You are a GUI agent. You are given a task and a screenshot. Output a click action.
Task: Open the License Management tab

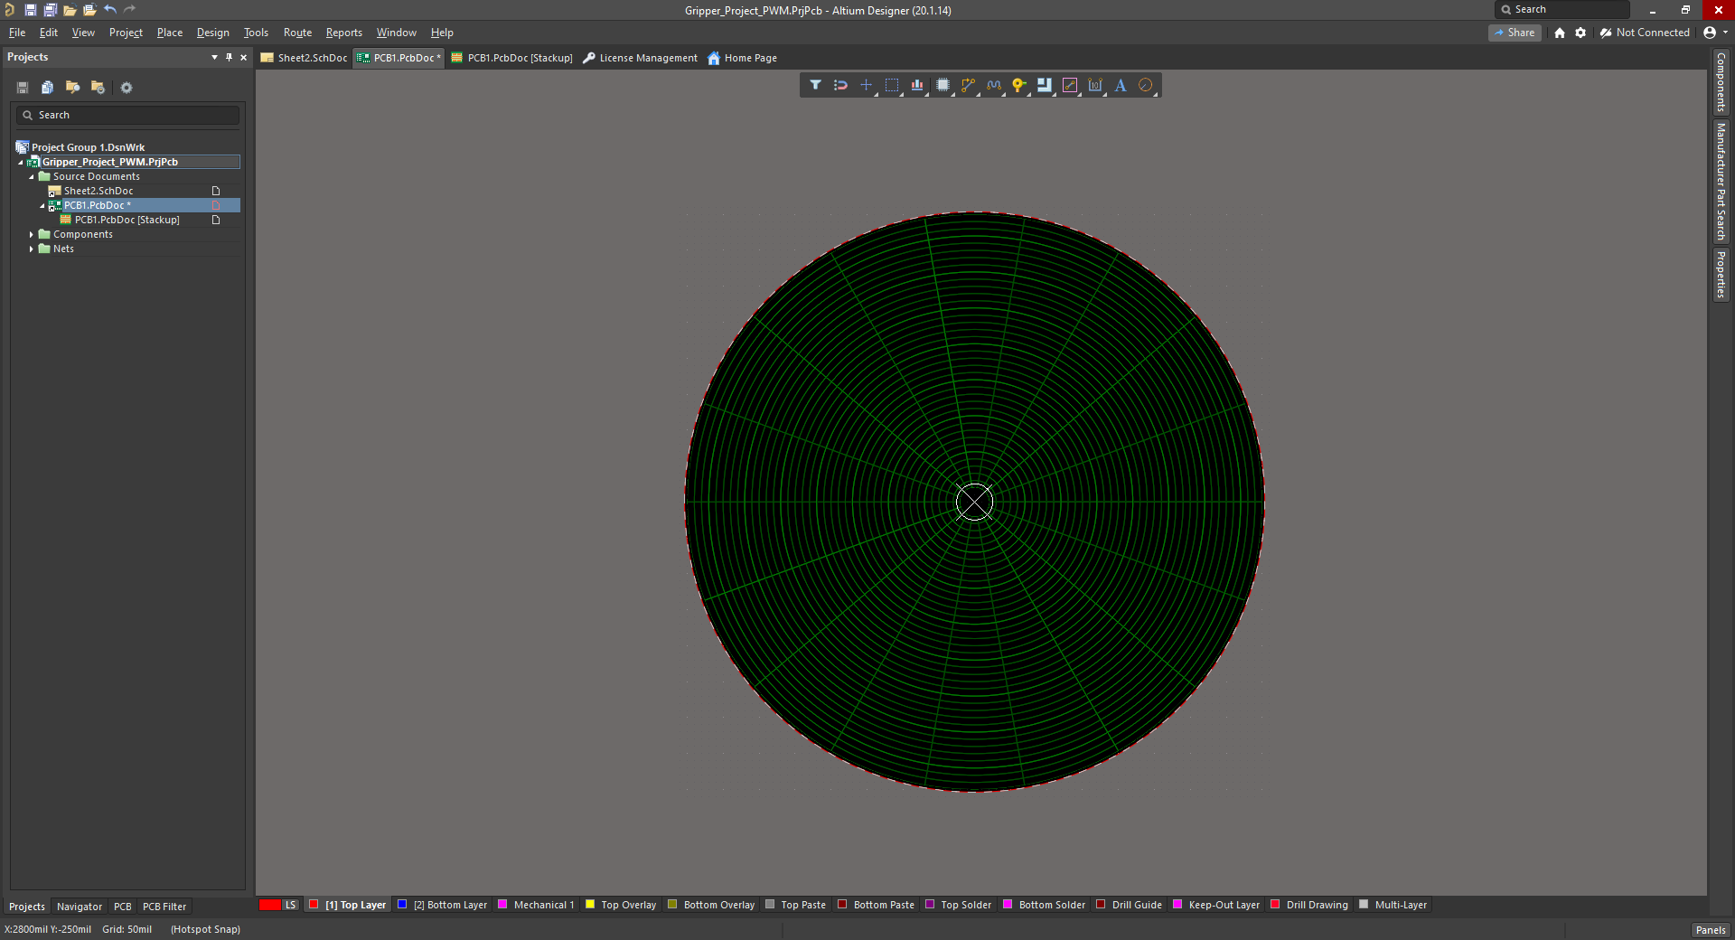640,58
